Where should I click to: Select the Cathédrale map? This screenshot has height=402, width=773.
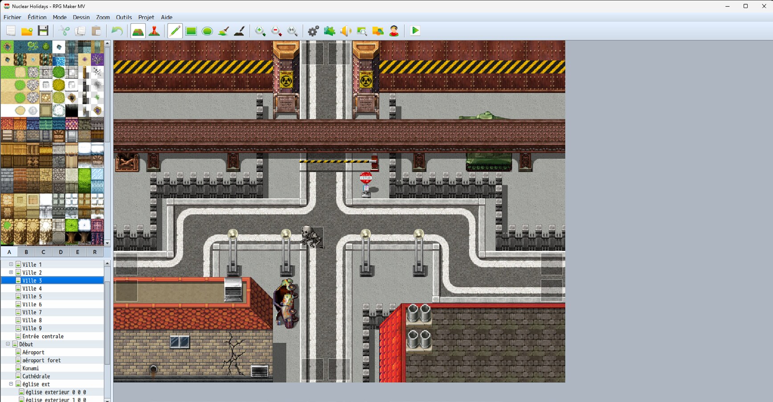(36, 377)
